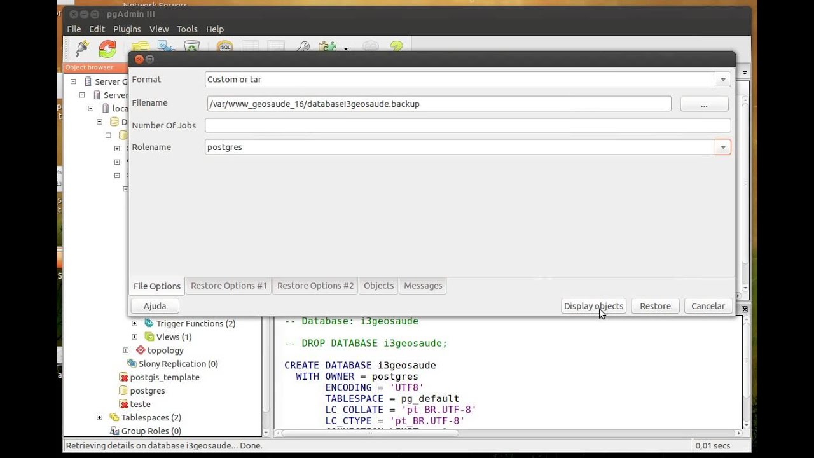Click the "ENCODING = 'UTF8'" SQL line
The height and width of the screenshot is (458, 814).
[374, 387]
